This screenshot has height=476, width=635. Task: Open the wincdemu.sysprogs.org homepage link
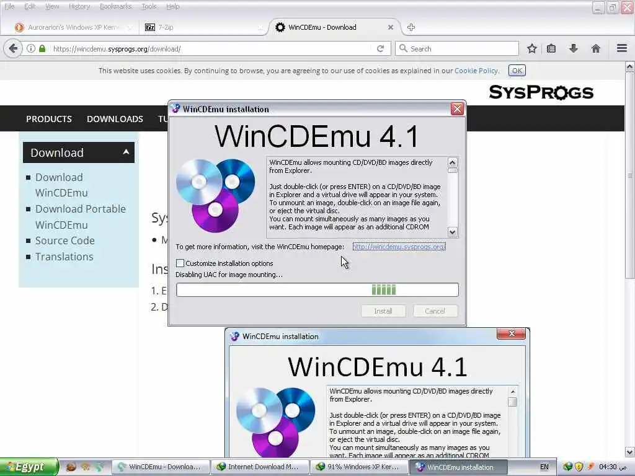tap(399, 247)
